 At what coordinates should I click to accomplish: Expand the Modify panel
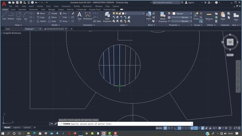(56, 25)
